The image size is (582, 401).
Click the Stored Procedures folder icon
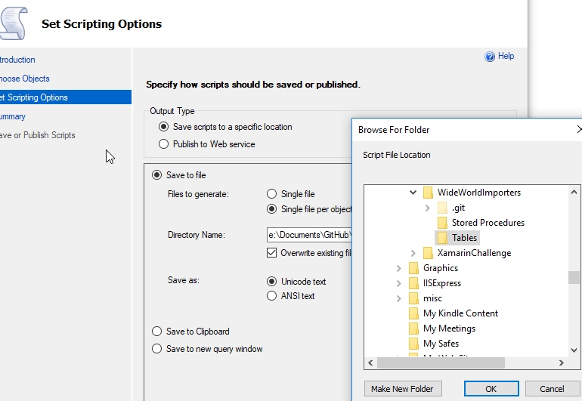pyautogui.click(x=443, y=223)
